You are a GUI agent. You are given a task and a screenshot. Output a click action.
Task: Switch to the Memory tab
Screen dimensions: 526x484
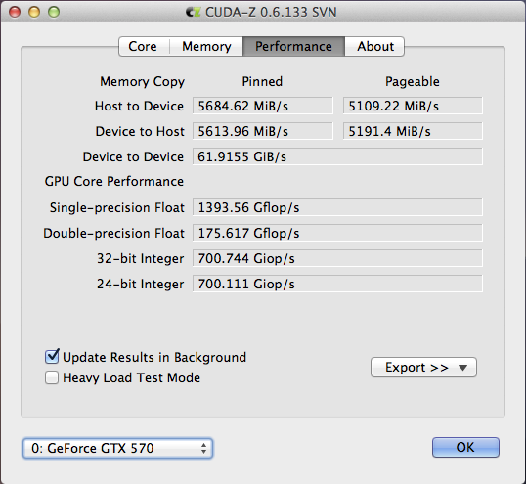point(206,46)
